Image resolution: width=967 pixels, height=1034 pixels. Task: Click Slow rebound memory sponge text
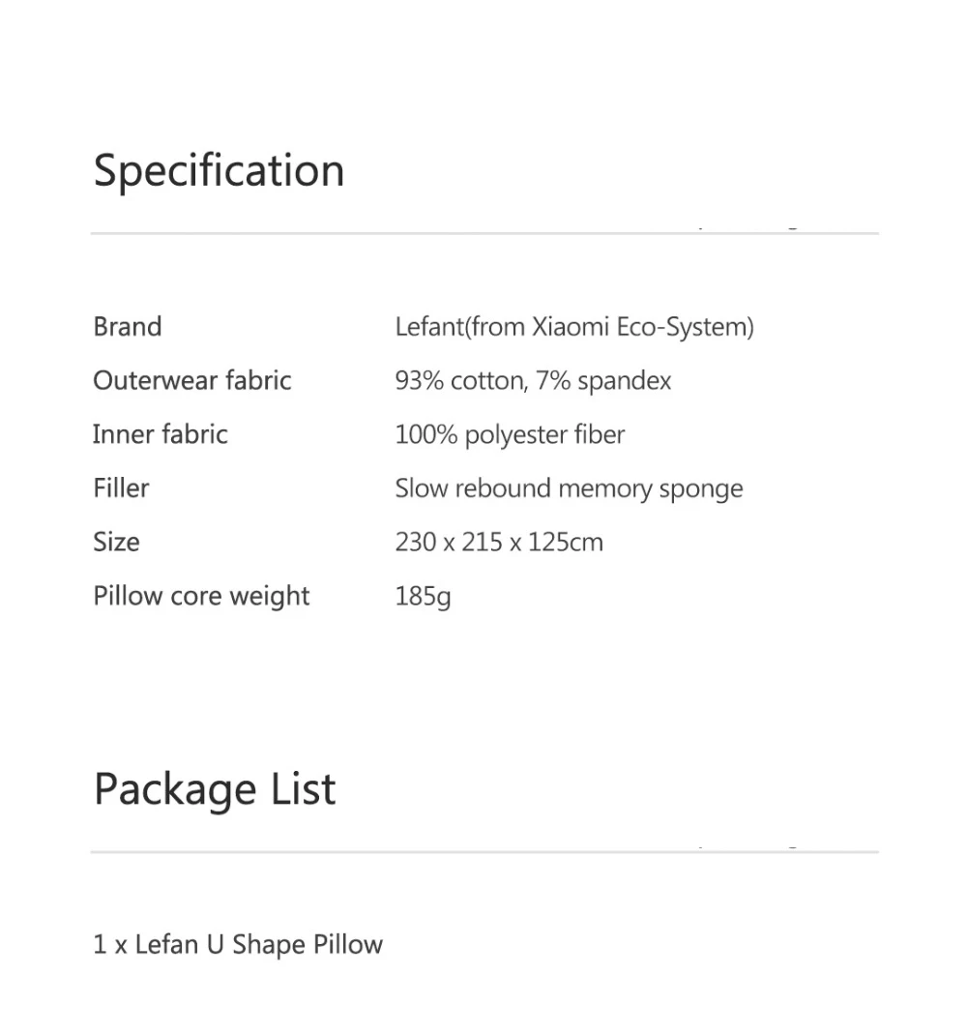click(569, 489)
